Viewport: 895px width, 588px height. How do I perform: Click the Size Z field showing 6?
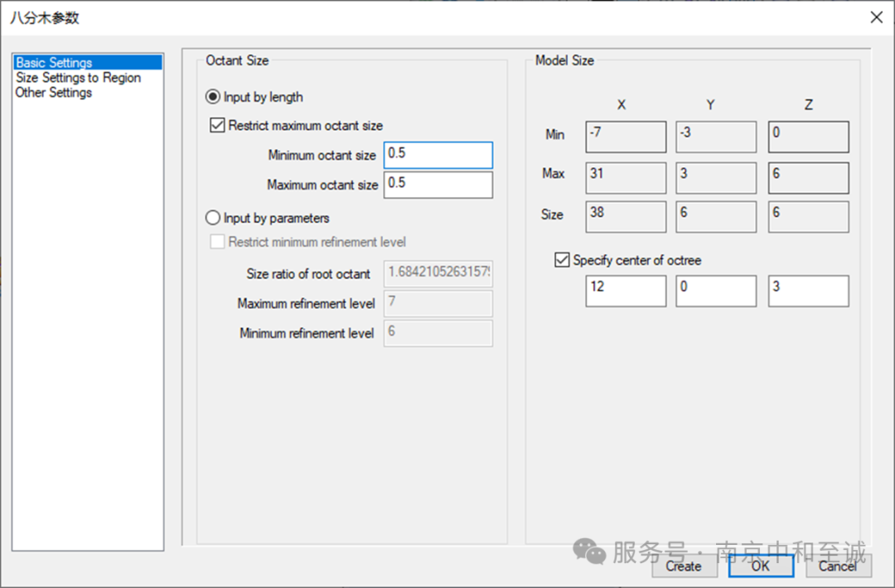(808, 217)
